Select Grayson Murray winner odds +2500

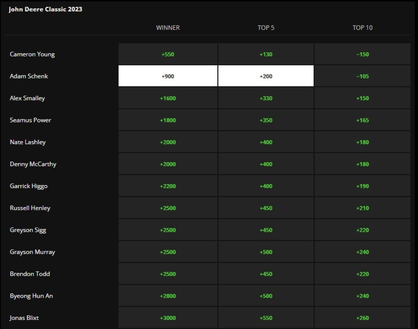tap(168, 252)
